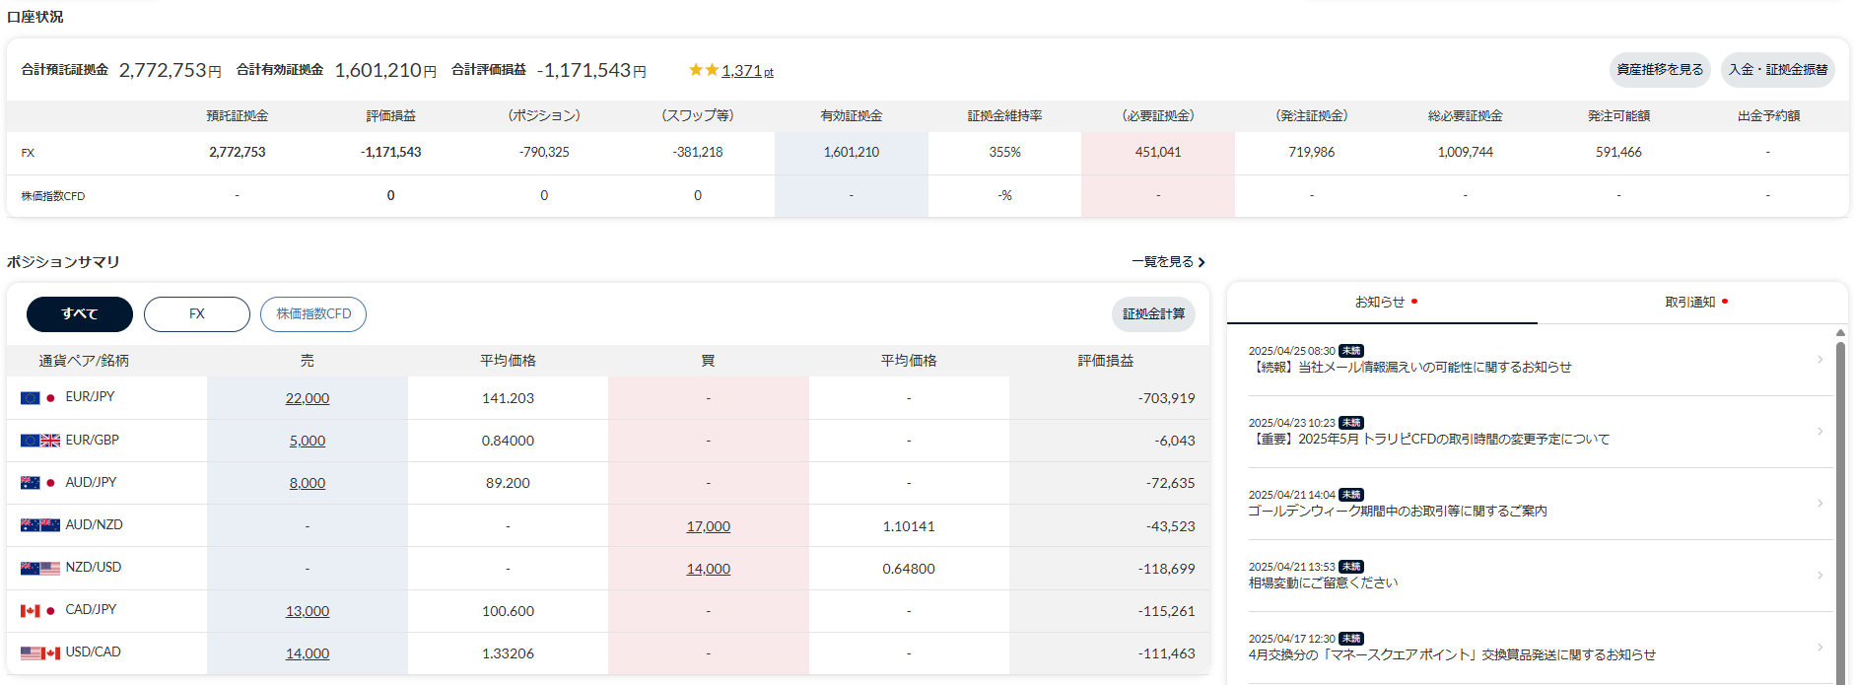This screenshot has height=685, width=1854.
Task: Open the トラリピCFD trading hours notice chevron
Action: tap(1820, 432)
